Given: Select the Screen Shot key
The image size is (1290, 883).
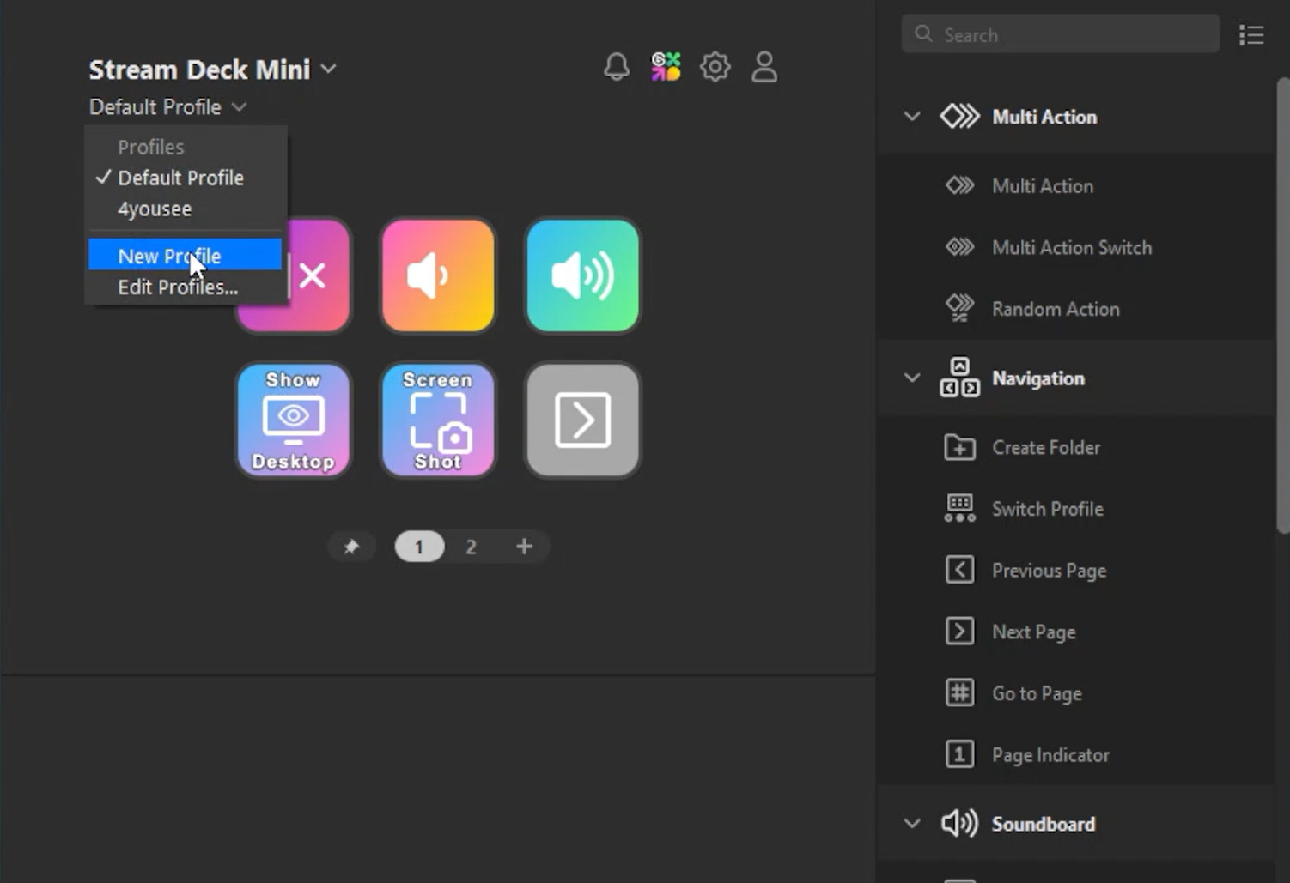Looking at the screenshot, I should click(438, 420).
